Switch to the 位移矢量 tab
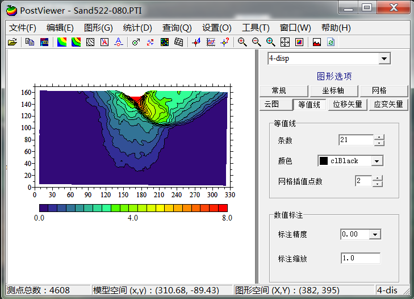This screenshot has height=299, width=414. 348,105
